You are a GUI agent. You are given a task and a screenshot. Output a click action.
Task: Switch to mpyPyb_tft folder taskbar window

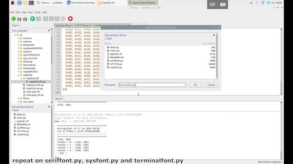(x=106, y=3)
